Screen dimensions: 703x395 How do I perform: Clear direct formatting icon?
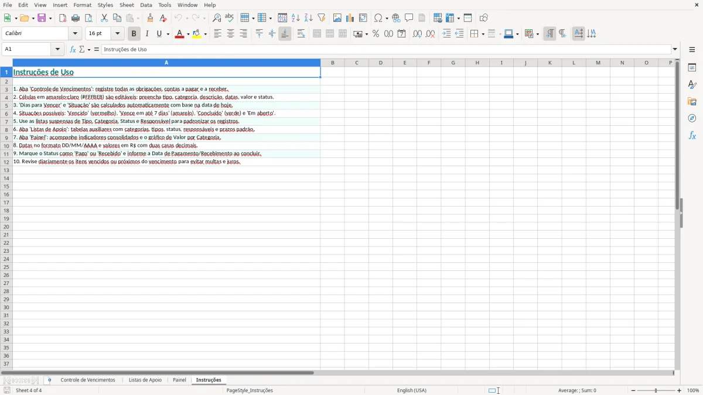[x=163, y=18]
